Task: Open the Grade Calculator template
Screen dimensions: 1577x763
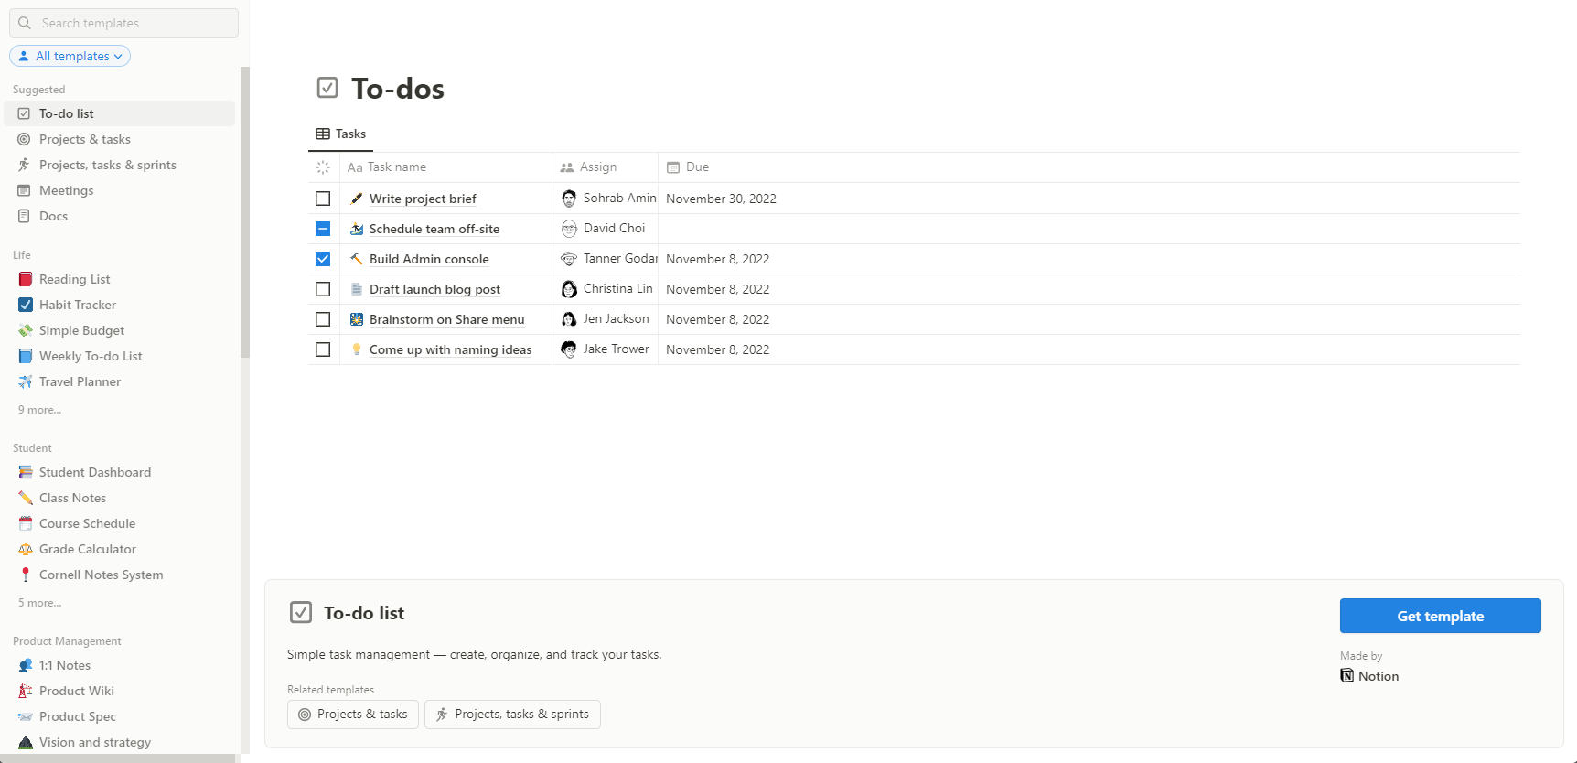Action: pyautogui.click(x=87, y=549)
